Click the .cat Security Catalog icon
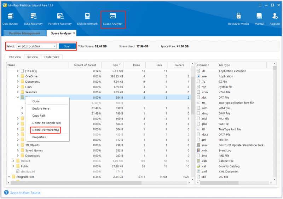283x199 pixels. point(198,166)
